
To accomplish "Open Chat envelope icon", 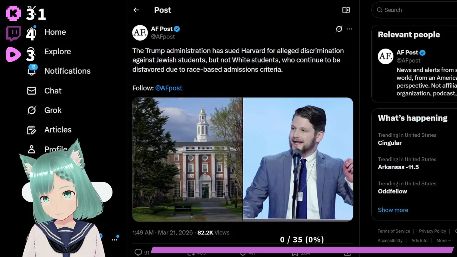I will click(x=31, y=91).
